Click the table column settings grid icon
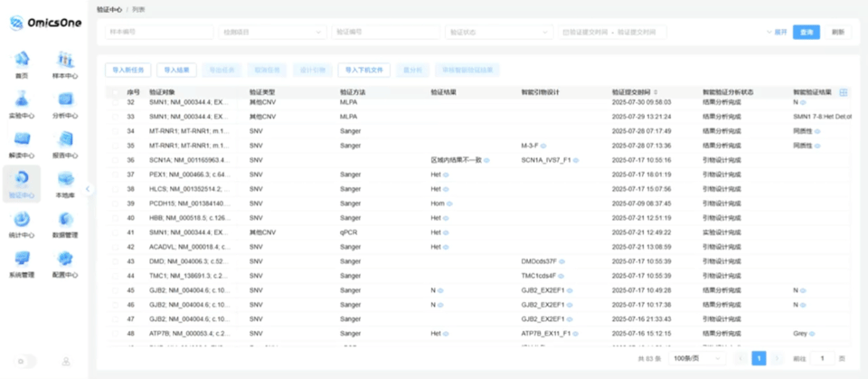Viewport: 868px width, 379px height. (843, 92)
